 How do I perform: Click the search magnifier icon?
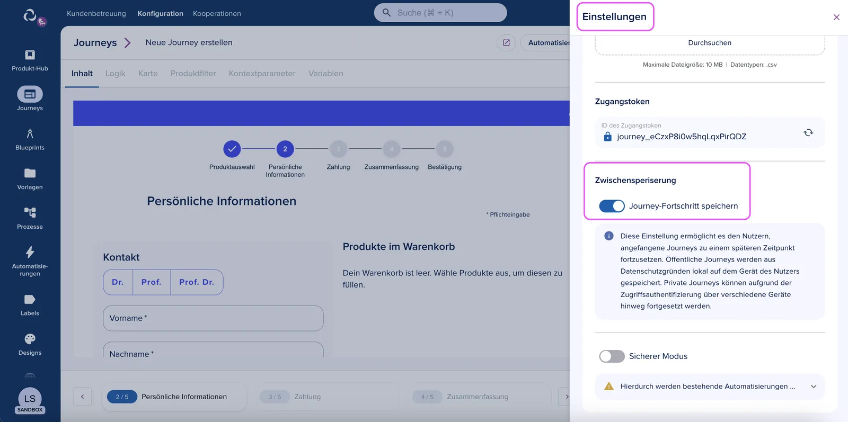coord(386,13)
